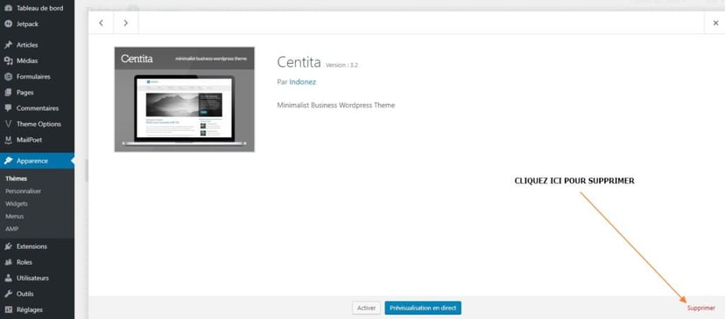This screenshot has width=725, height=319.
Task: Click the Centita theme title
Action: click(x=299, y=62)
